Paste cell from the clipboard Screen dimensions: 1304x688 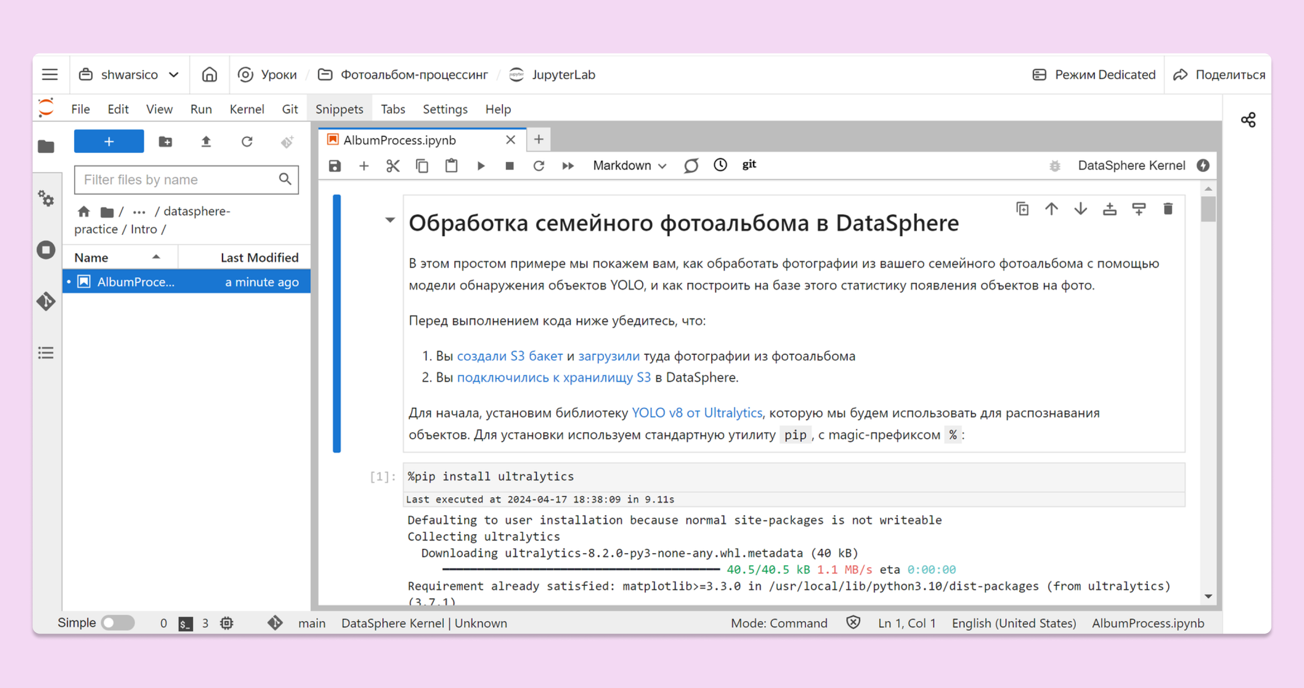point(451,166)
